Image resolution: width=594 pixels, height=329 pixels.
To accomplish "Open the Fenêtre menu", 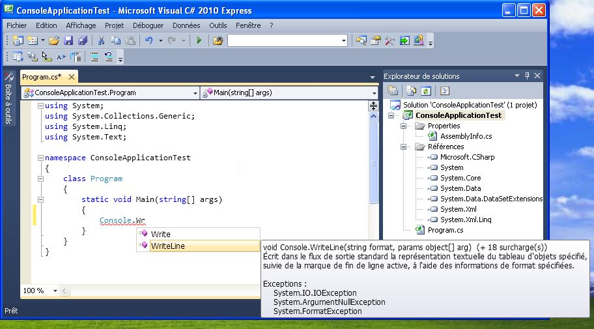I will [248, 25].
